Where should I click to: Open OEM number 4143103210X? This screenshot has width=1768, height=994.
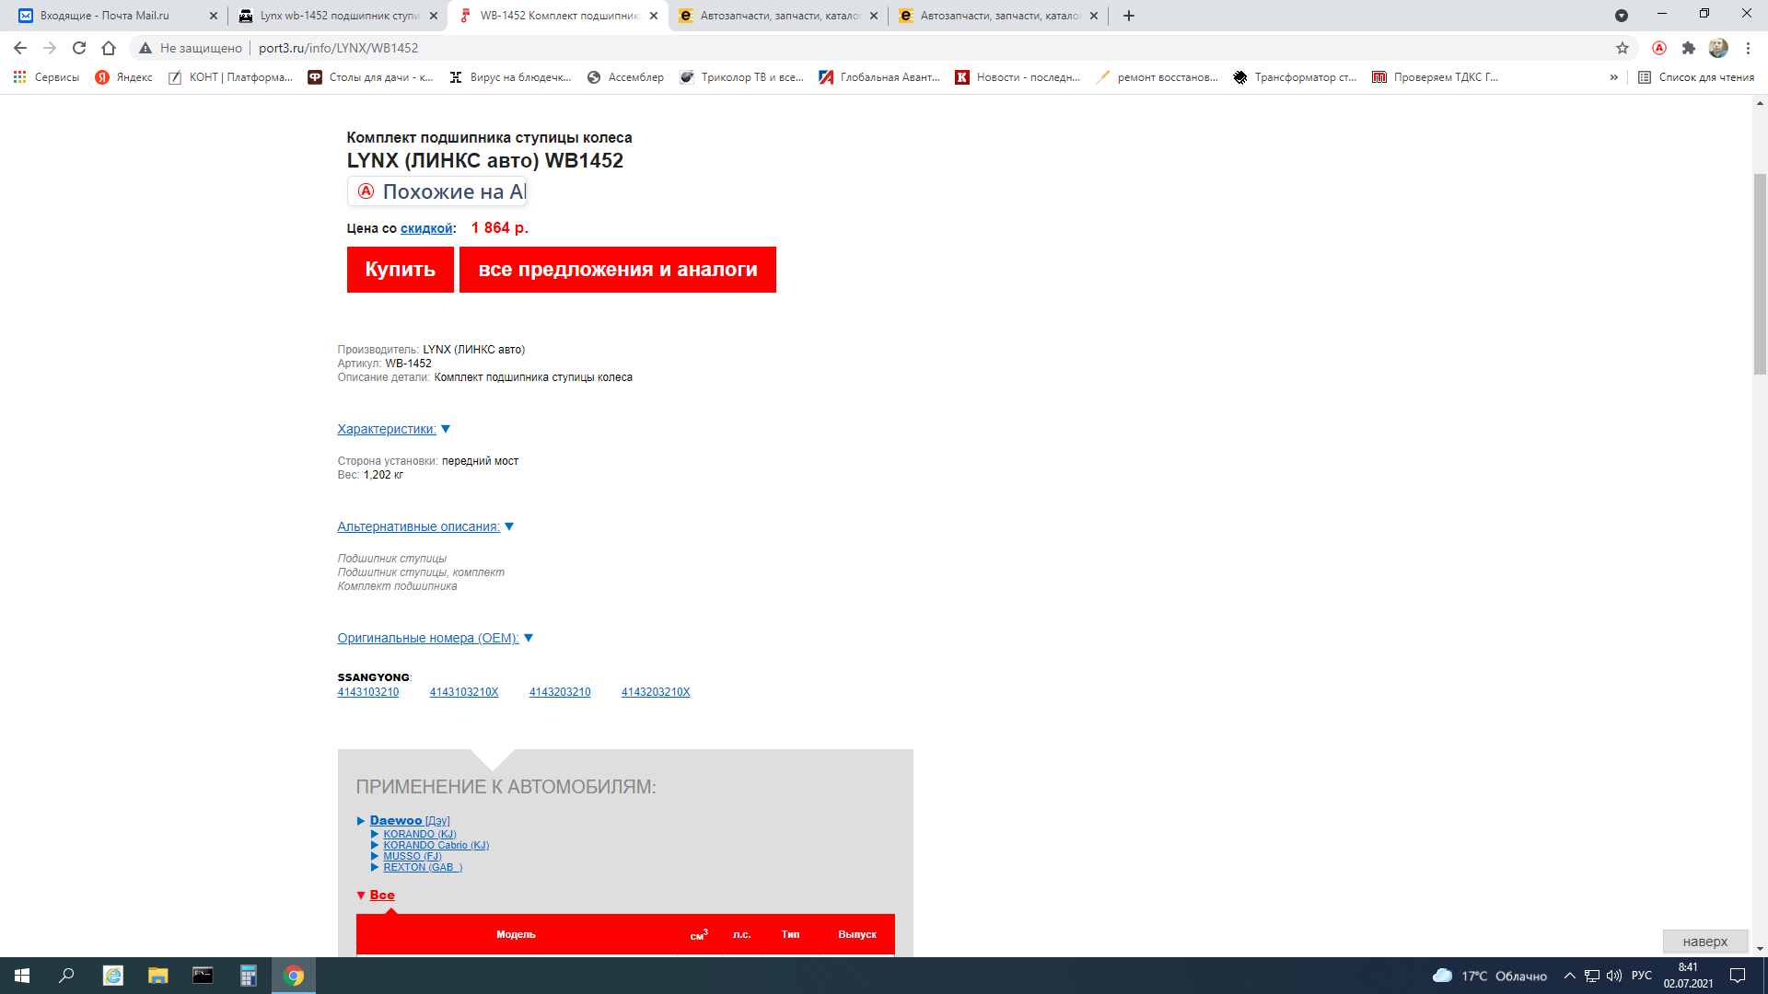pyautogui.click(x=464, y=692)
